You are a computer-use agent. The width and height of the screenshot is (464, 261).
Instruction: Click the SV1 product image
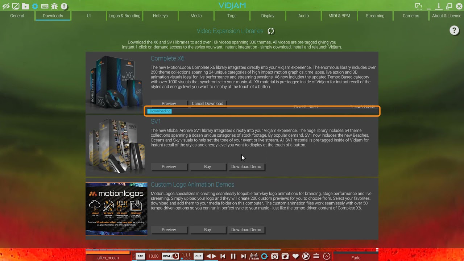point(116,146)
